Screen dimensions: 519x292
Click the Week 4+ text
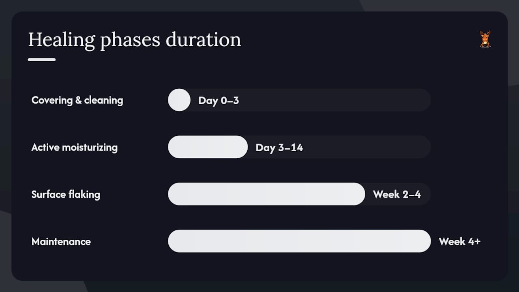459,242
